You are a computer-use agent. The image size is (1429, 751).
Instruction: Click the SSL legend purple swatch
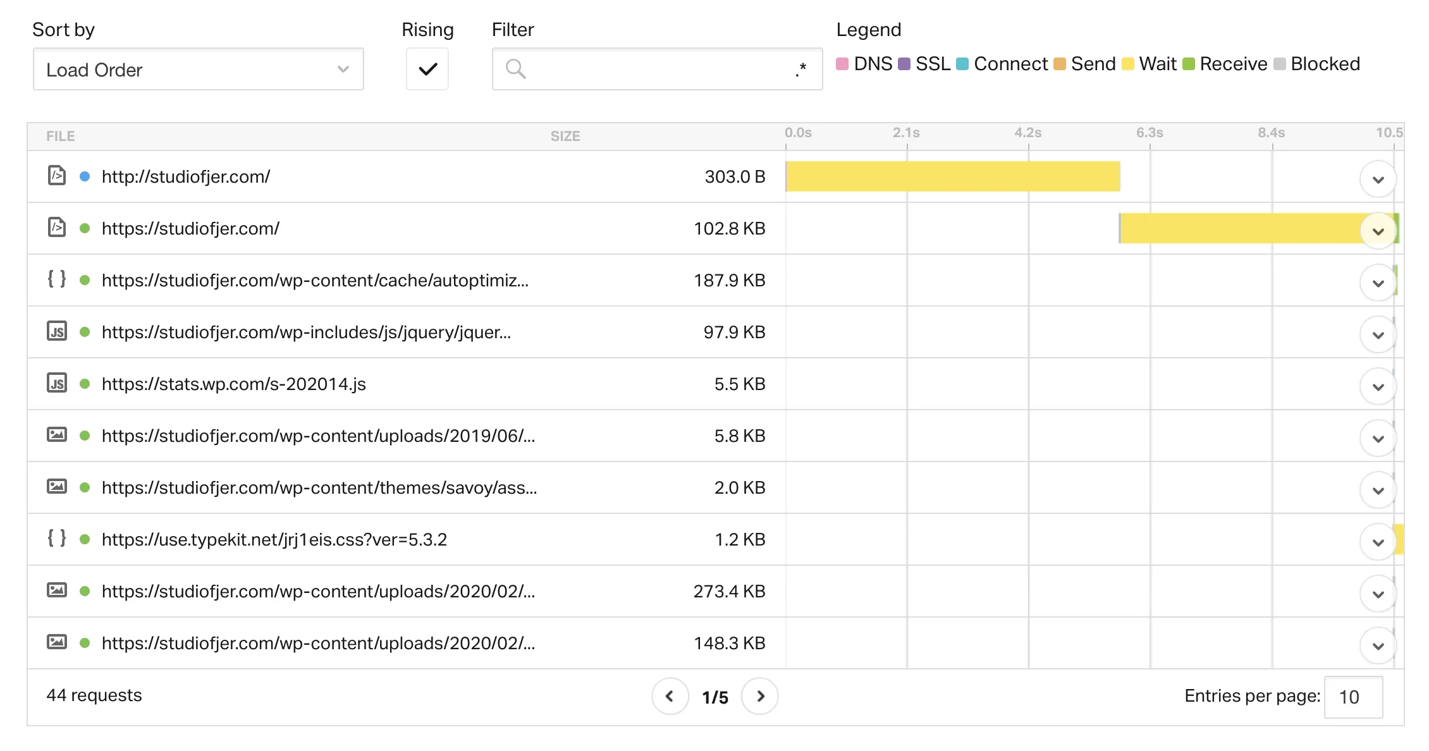[x=904, y=64]
